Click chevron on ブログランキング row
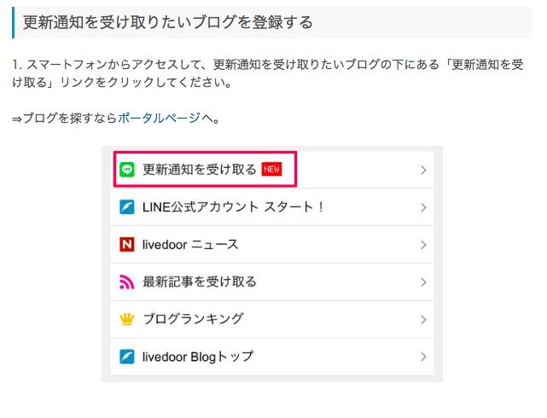The height and width of the screenshot is (418, 547). [423, 319]
